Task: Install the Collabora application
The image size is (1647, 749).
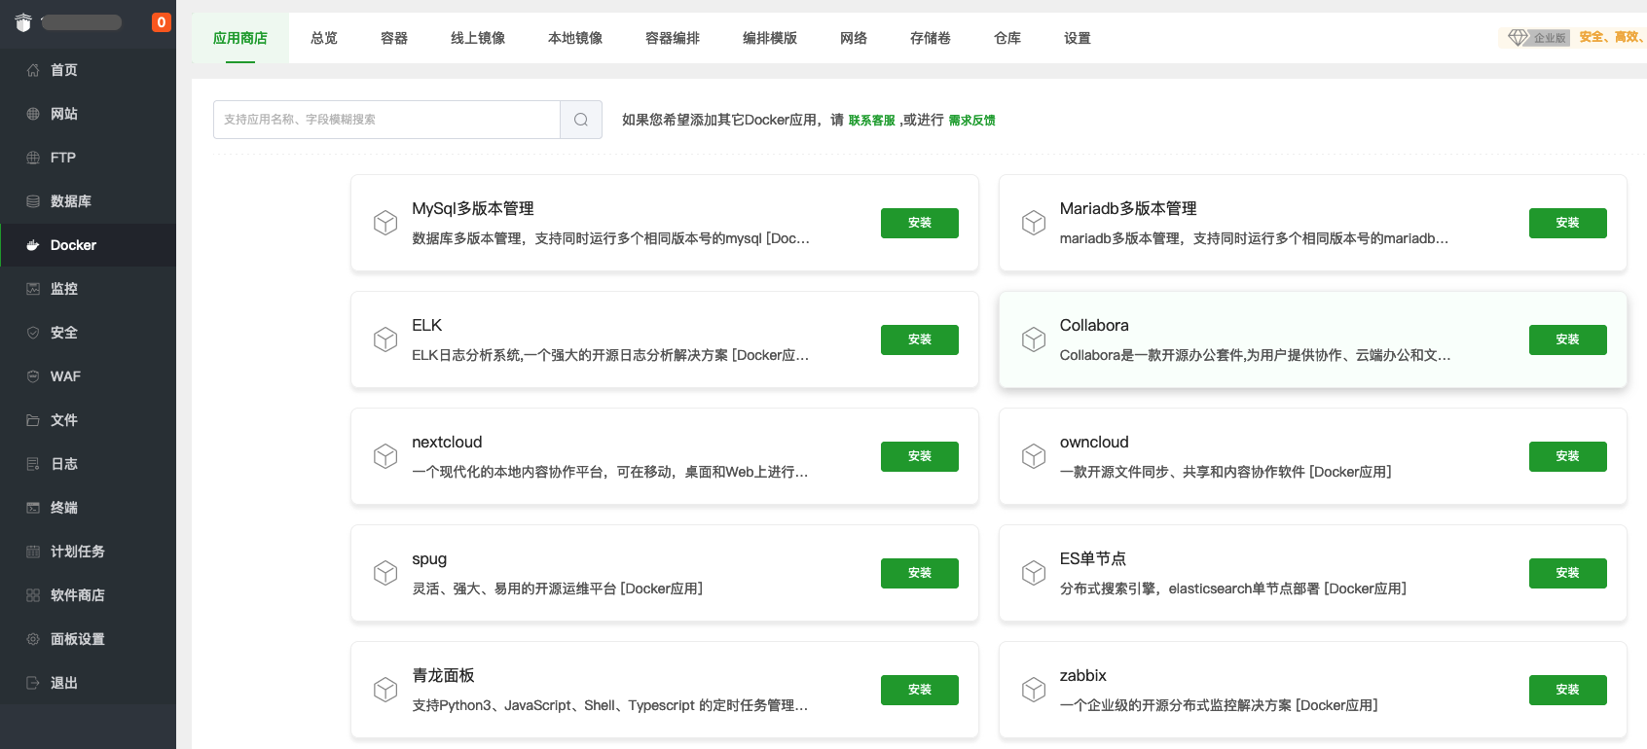Action: 1568,339
